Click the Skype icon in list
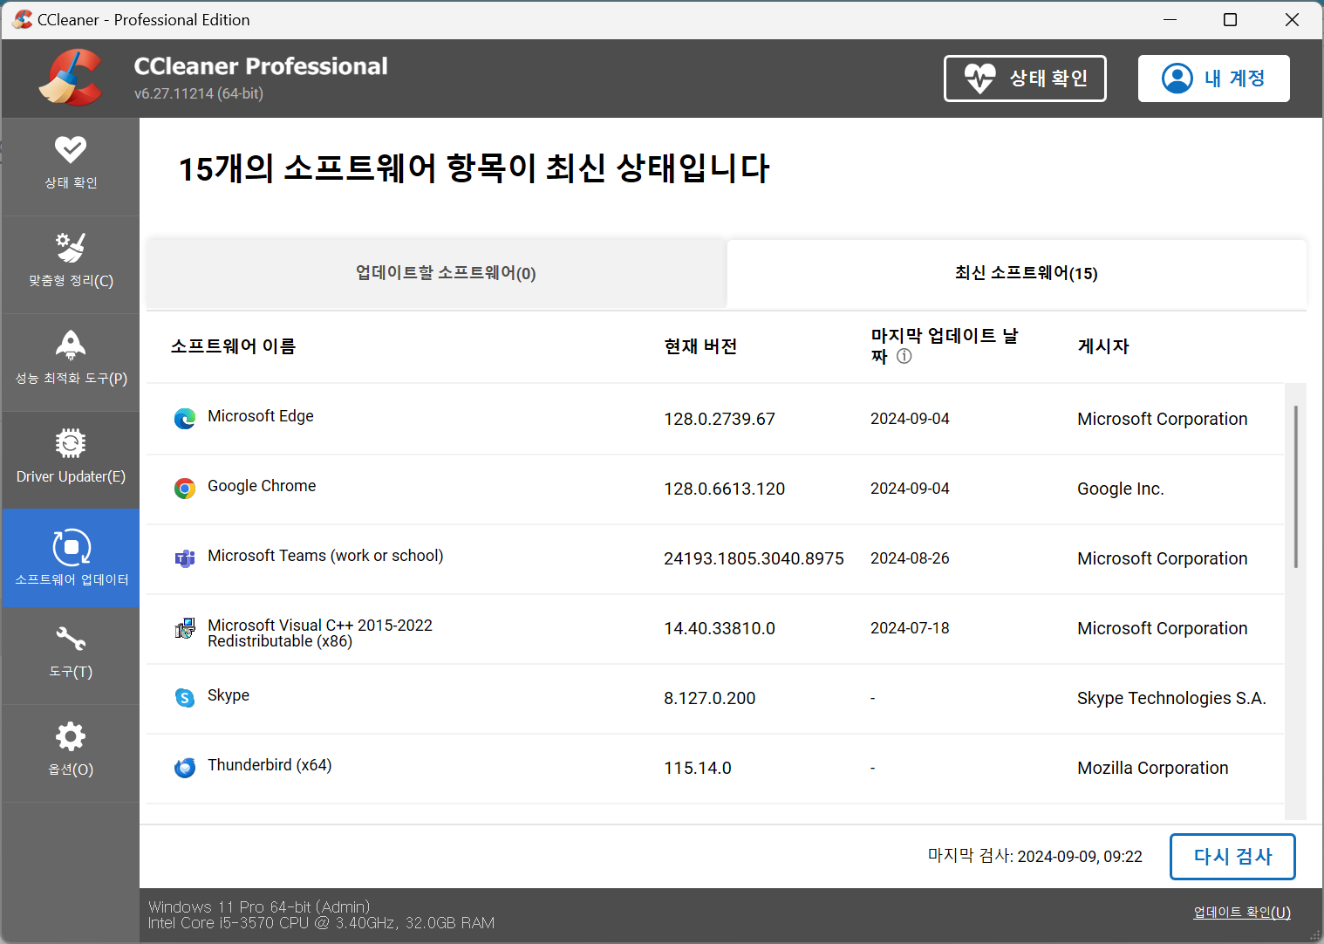This screenshot has height=944, width=1324. pyautogui.click(x=185, y=698)
